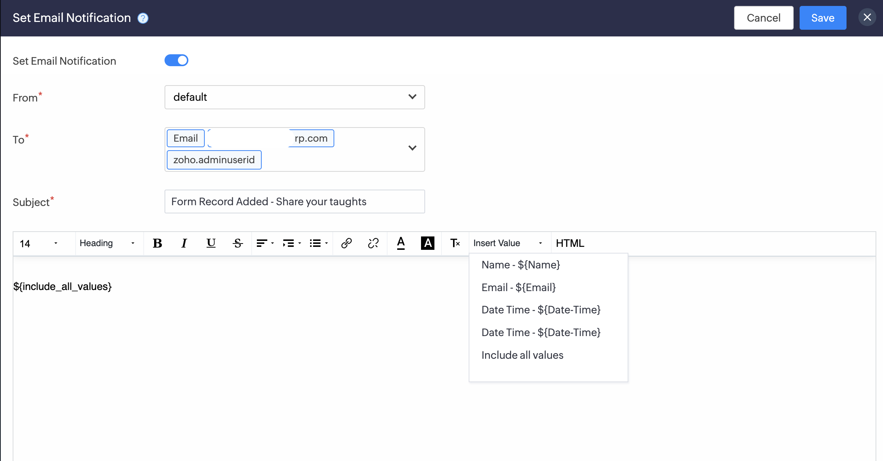Choose Include all values option
Viewport: 883px width, 461px height.
click(x=522, y=355)
